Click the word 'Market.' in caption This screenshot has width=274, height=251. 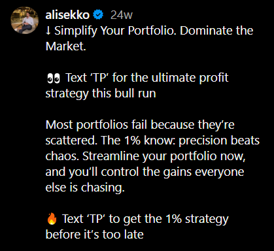(66, 46)
